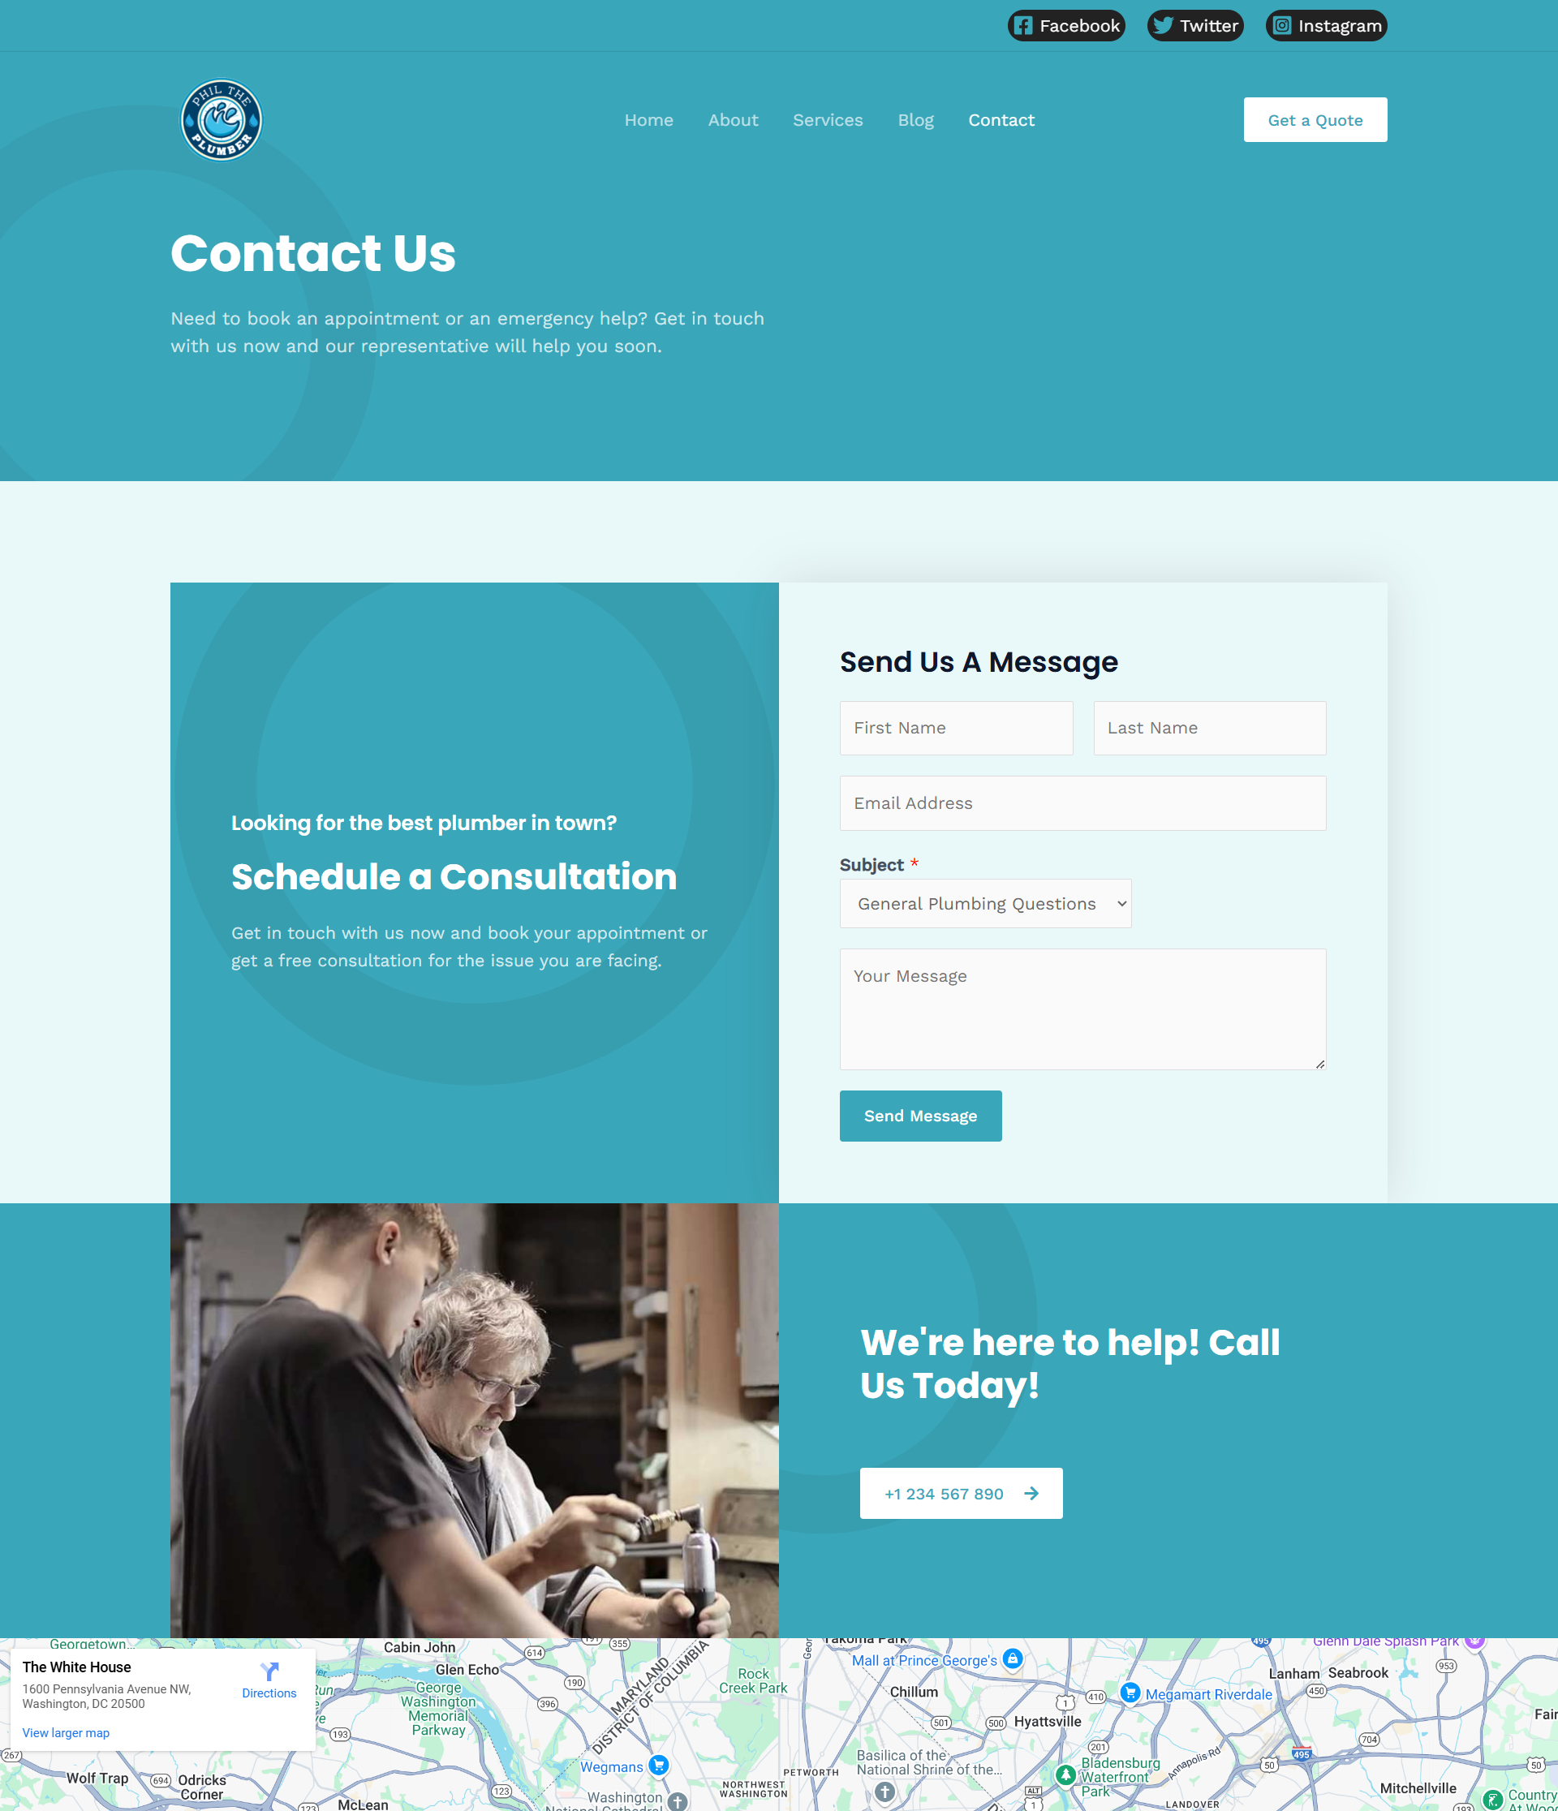Image resolution: width=1558 pixels, height=1811 pixels.
Task: Click the Email Address input field
Action: [x=1082, y=802]
